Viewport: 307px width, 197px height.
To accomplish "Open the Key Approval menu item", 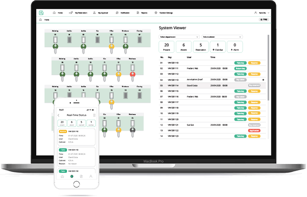I will [101, 13].
